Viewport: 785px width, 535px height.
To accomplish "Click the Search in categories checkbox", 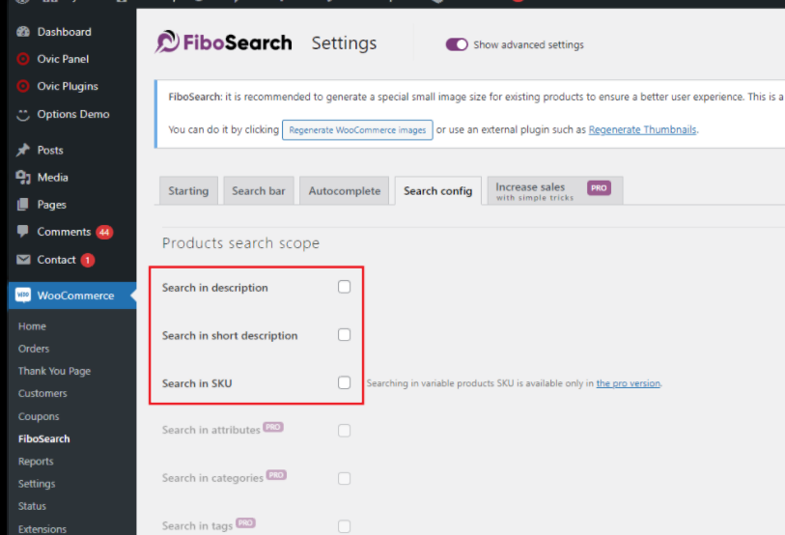I will [344, 478].
